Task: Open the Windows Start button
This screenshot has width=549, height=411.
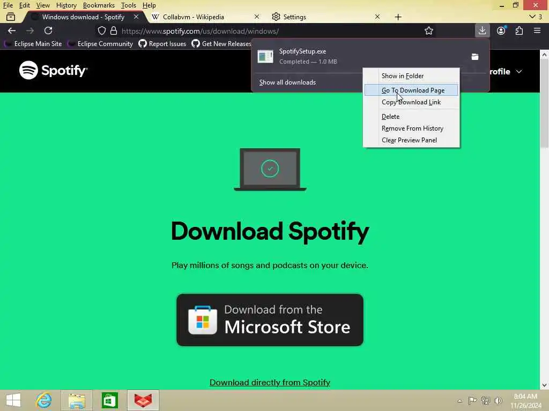Action: 13,400
